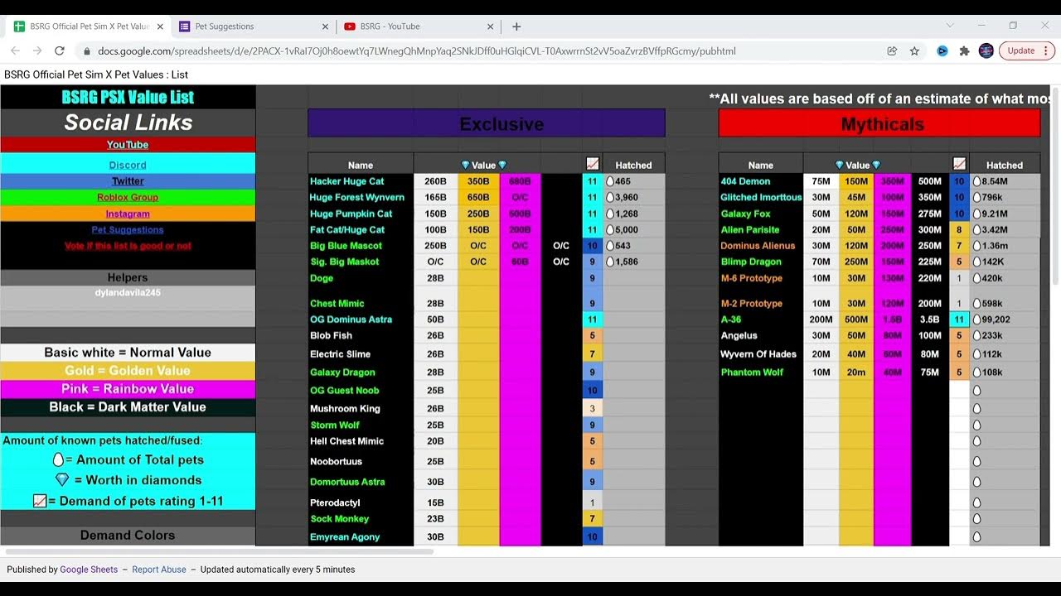Select the 404 Demon name cell
The width and height of the screenshot is (1061, 596).
point(761,181)
